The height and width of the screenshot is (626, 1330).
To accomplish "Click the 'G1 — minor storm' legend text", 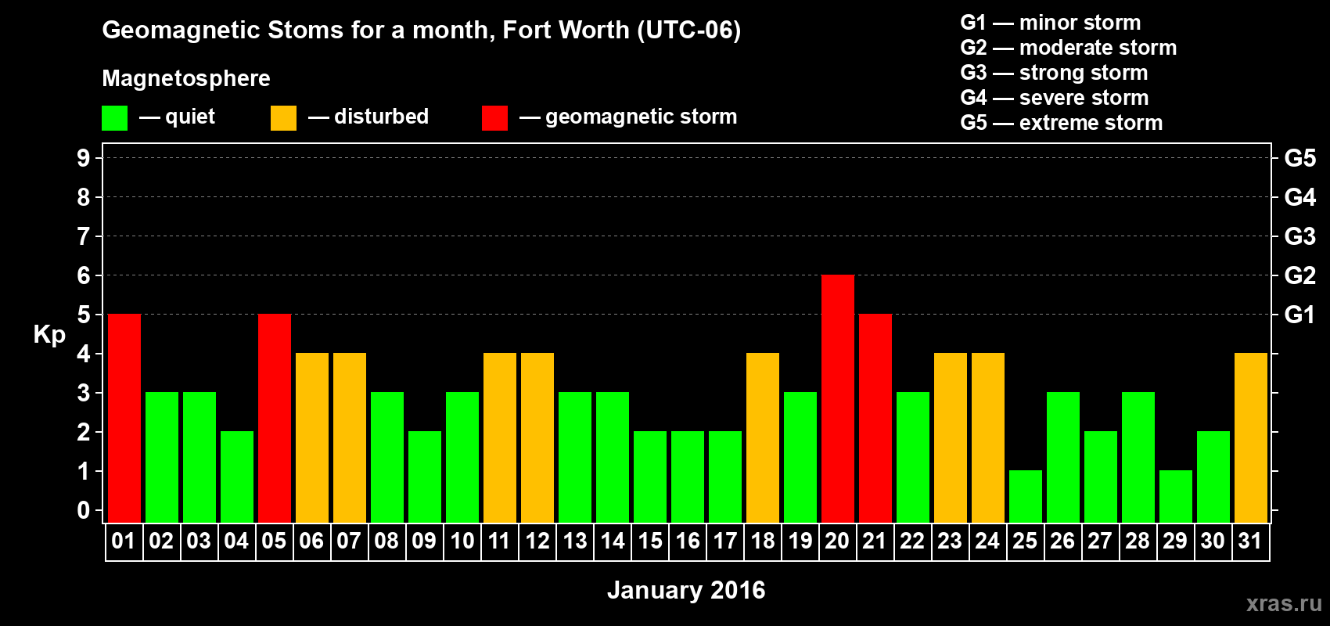I will pyautogui.click(x=1051, y=23).
